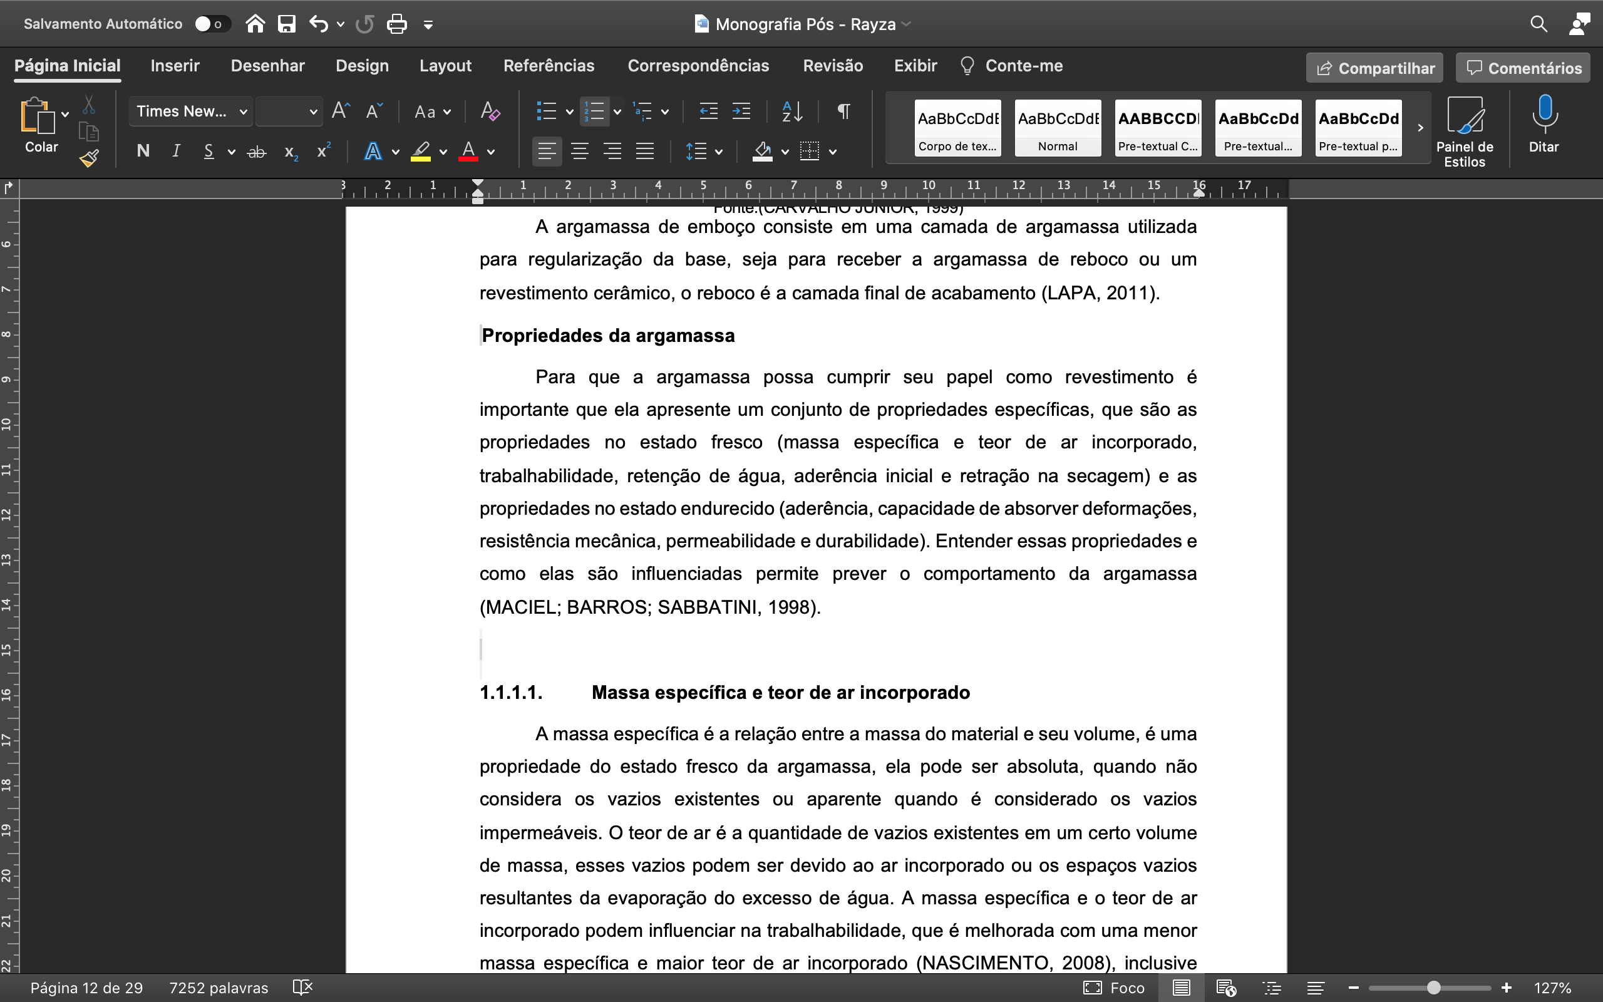The width and height of the screenshot is (1603, 1002).
Task: Open the Comentários pane button
Action: point(1523,68)
